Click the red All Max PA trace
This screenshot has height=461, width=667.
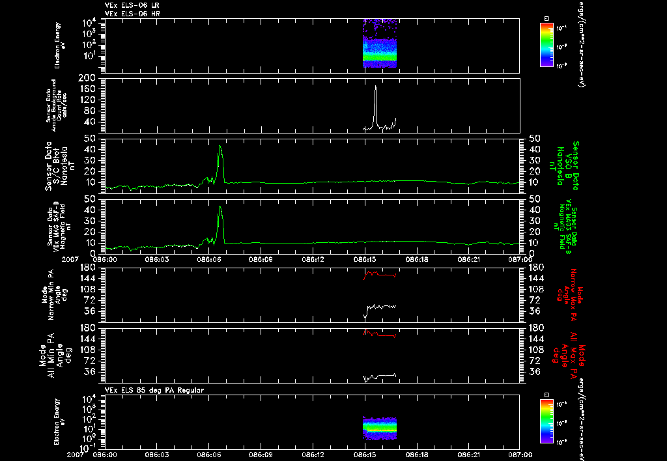tap(380, 334)
